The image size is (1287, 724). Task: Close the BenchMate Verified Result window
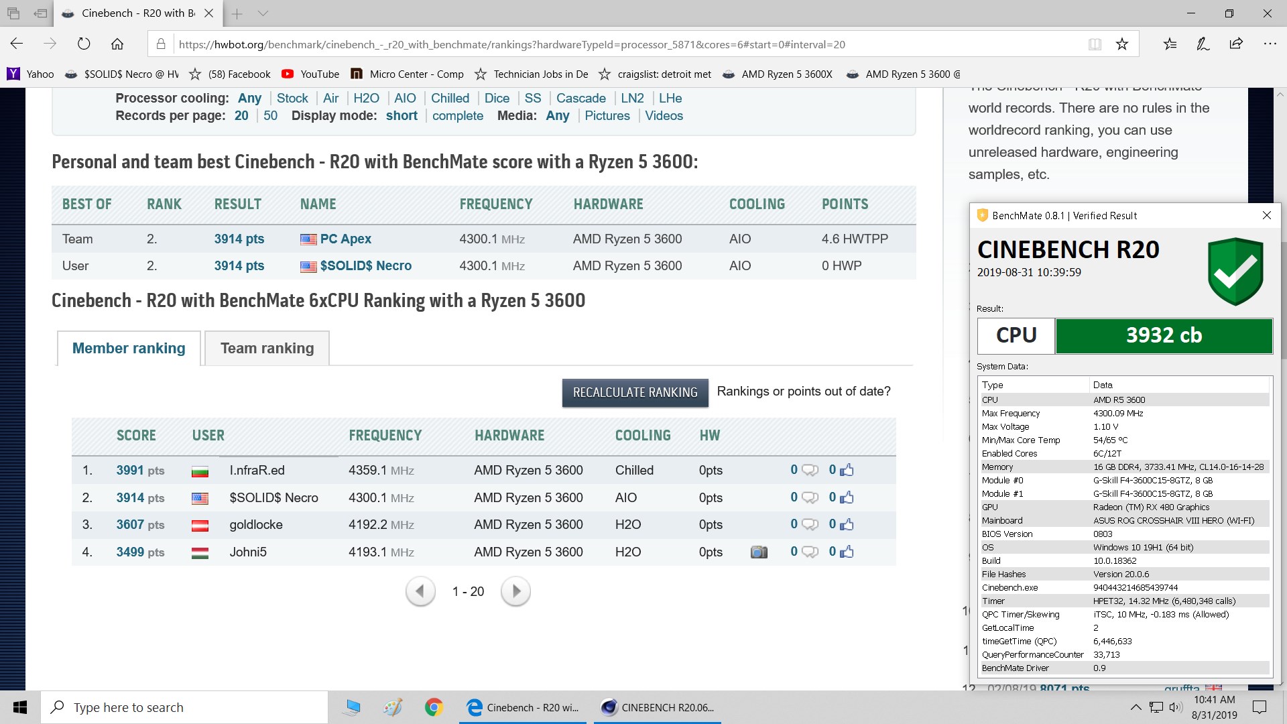[x=1266, y=215]
